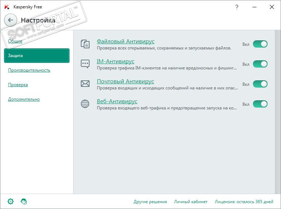This screenshot has height=209, width=281.
Task: Disable the Почтовый Антивирус switch
Action: point(260,84)
